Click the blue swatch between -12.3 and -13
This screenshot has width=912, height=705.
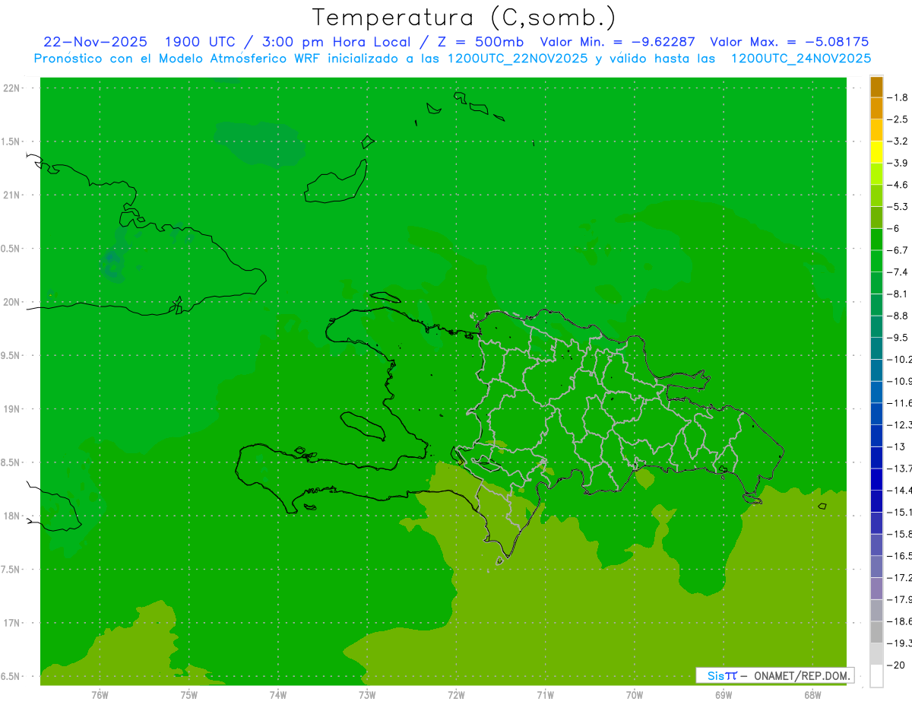(x=876, y=436)
